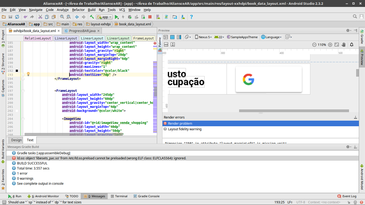Screen dimensions: 365x205
Task: Show warnings bell icon in preview
Action: (x=352, y=45)
